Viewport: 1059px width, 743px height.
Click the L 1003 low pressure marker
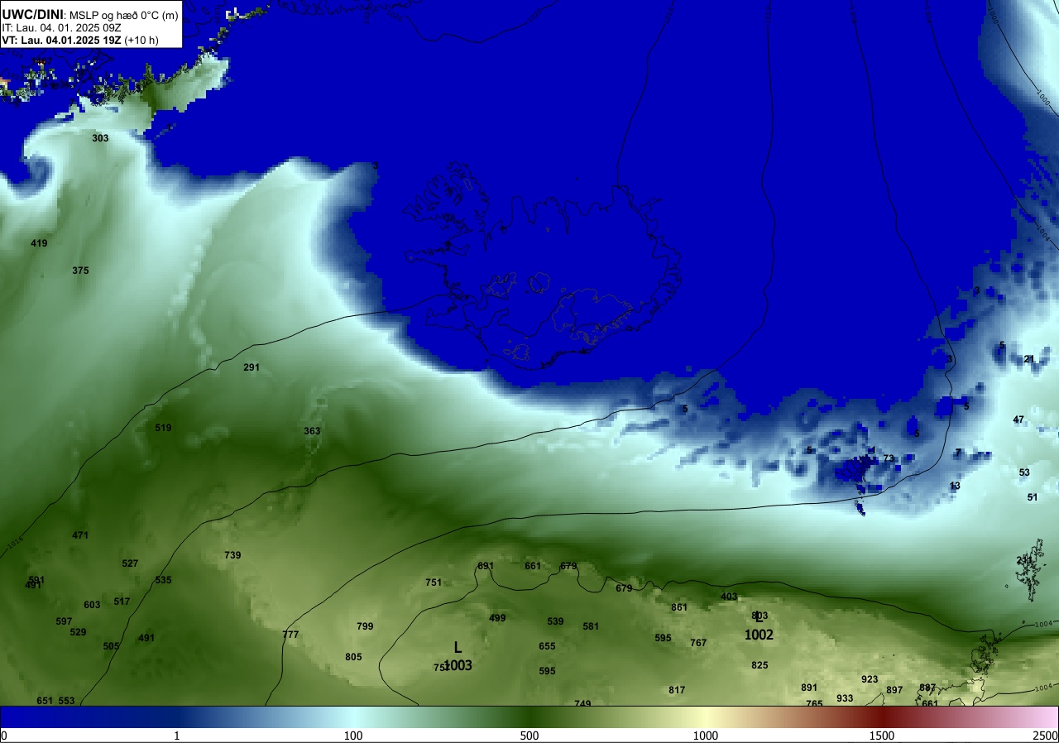click(x=458, y=656)
